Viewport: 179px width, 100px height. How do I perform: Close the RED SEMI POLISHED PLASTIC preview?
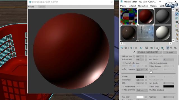pos(112,2)
